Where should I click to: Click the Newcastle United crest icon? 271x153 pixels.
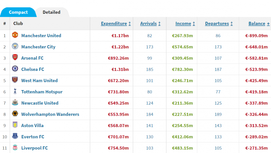pos(15,102)
